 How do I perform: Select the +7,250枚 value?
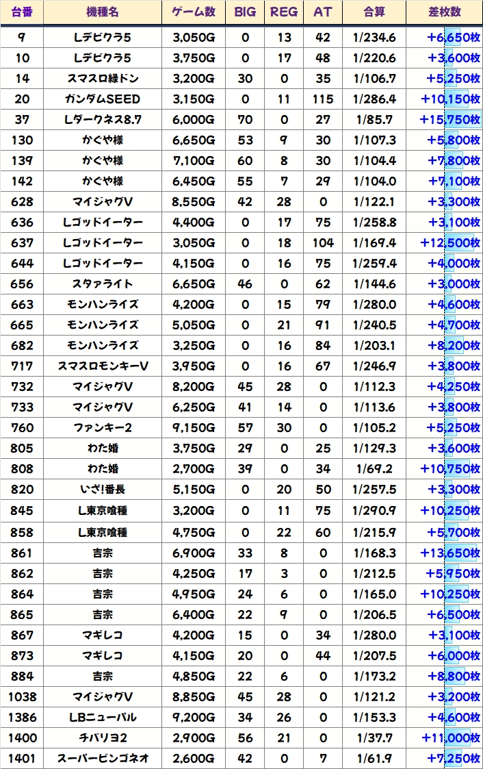(454, 759)
